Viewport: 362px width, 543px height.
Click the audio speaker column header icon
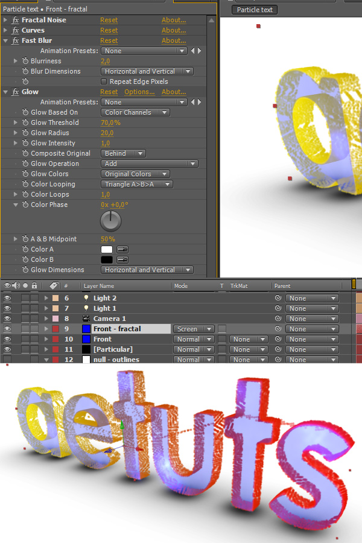click(x=16, y=285)
